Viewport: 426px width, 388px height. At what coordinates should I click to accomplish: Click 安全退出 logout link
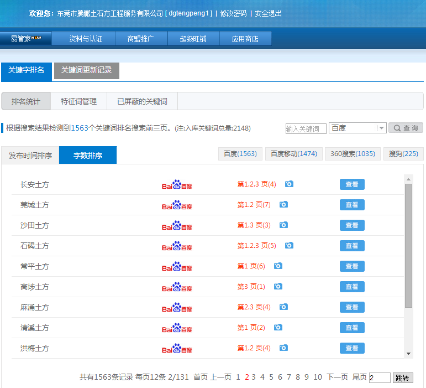[268, 13]
